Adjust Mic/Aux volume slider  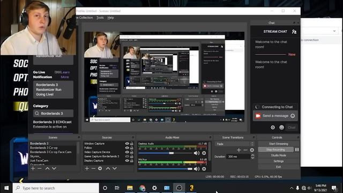coord(190,169)
